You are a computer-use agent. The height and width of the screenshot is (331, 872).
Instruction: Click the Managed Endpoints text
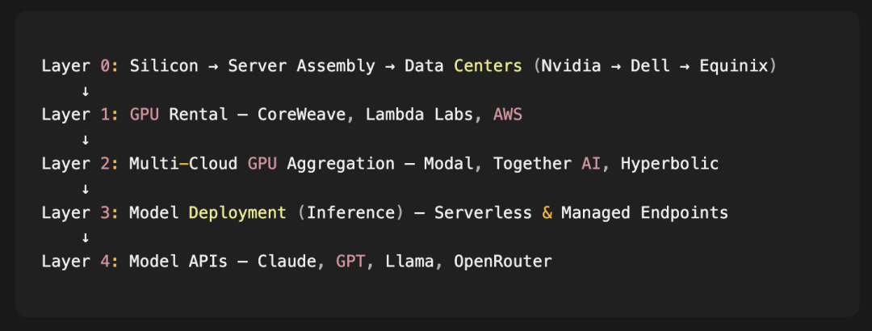tap(644, 212)
